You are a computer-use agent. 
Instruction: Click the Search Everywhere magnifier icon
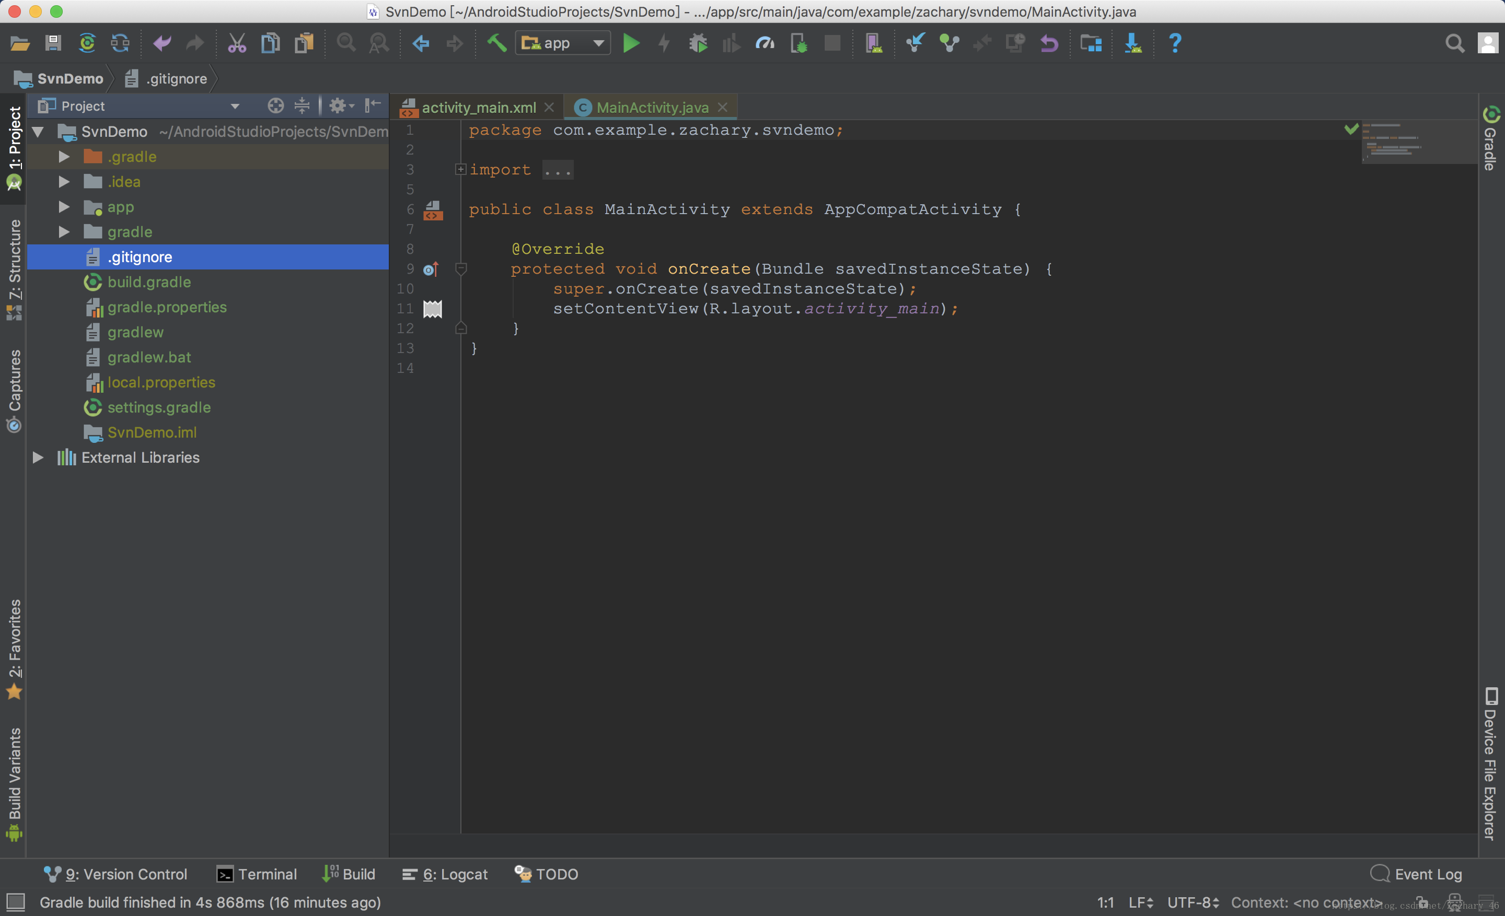tap(1454, 43)
